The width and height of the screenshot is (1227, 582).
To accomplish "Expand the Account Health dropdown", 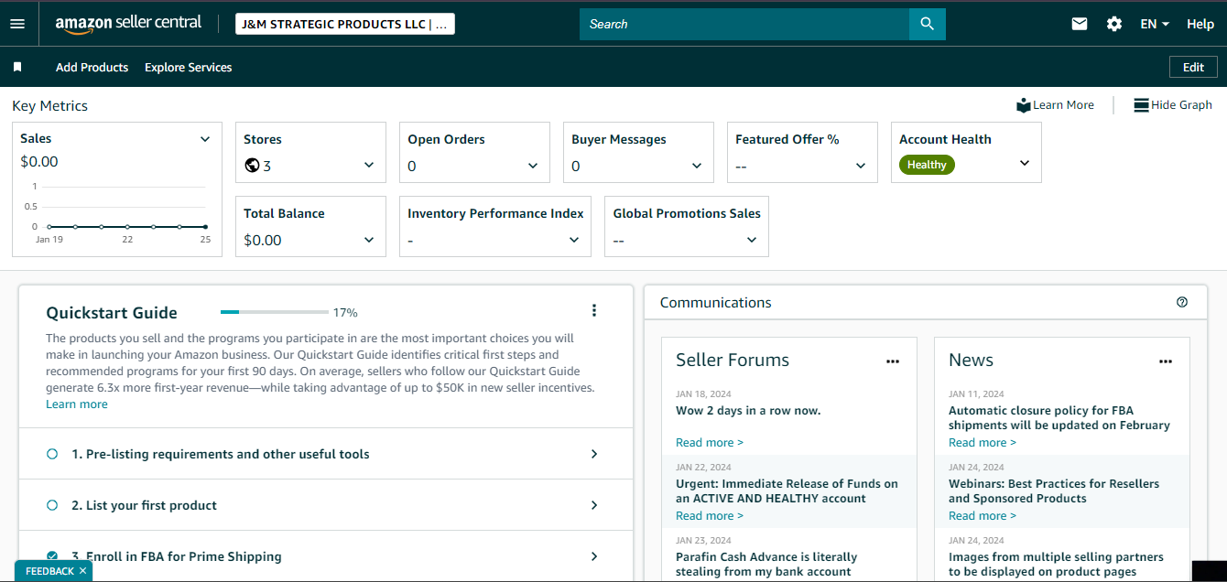I will pyautogui.click(x=1025, y=163).
